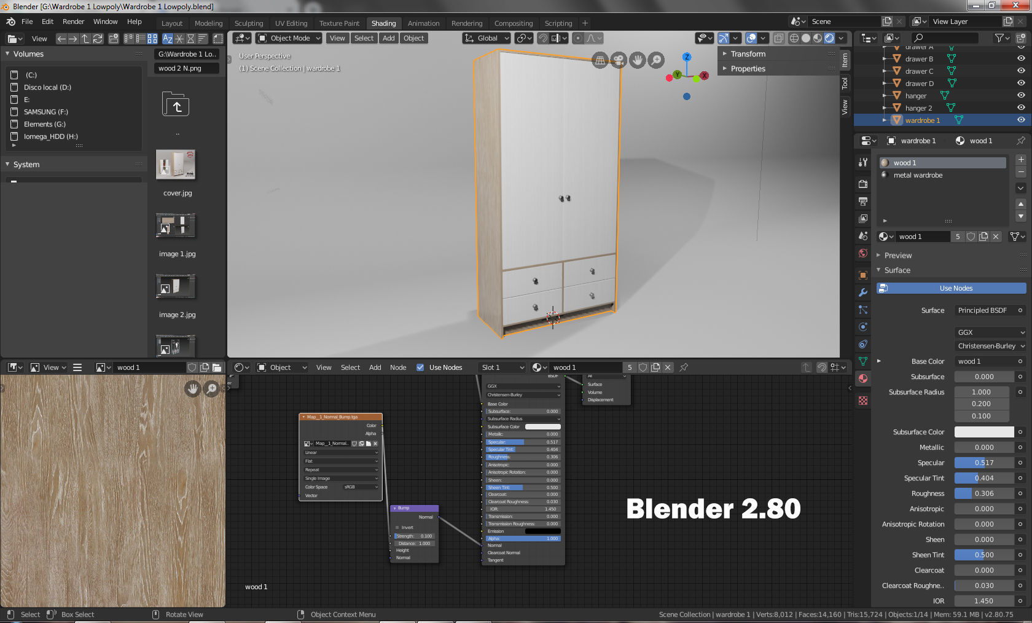The height and width of the screenshot is (623, 1032).
Task: Click the Base Color wood 1 field
Action: click(x=984, y=361)
